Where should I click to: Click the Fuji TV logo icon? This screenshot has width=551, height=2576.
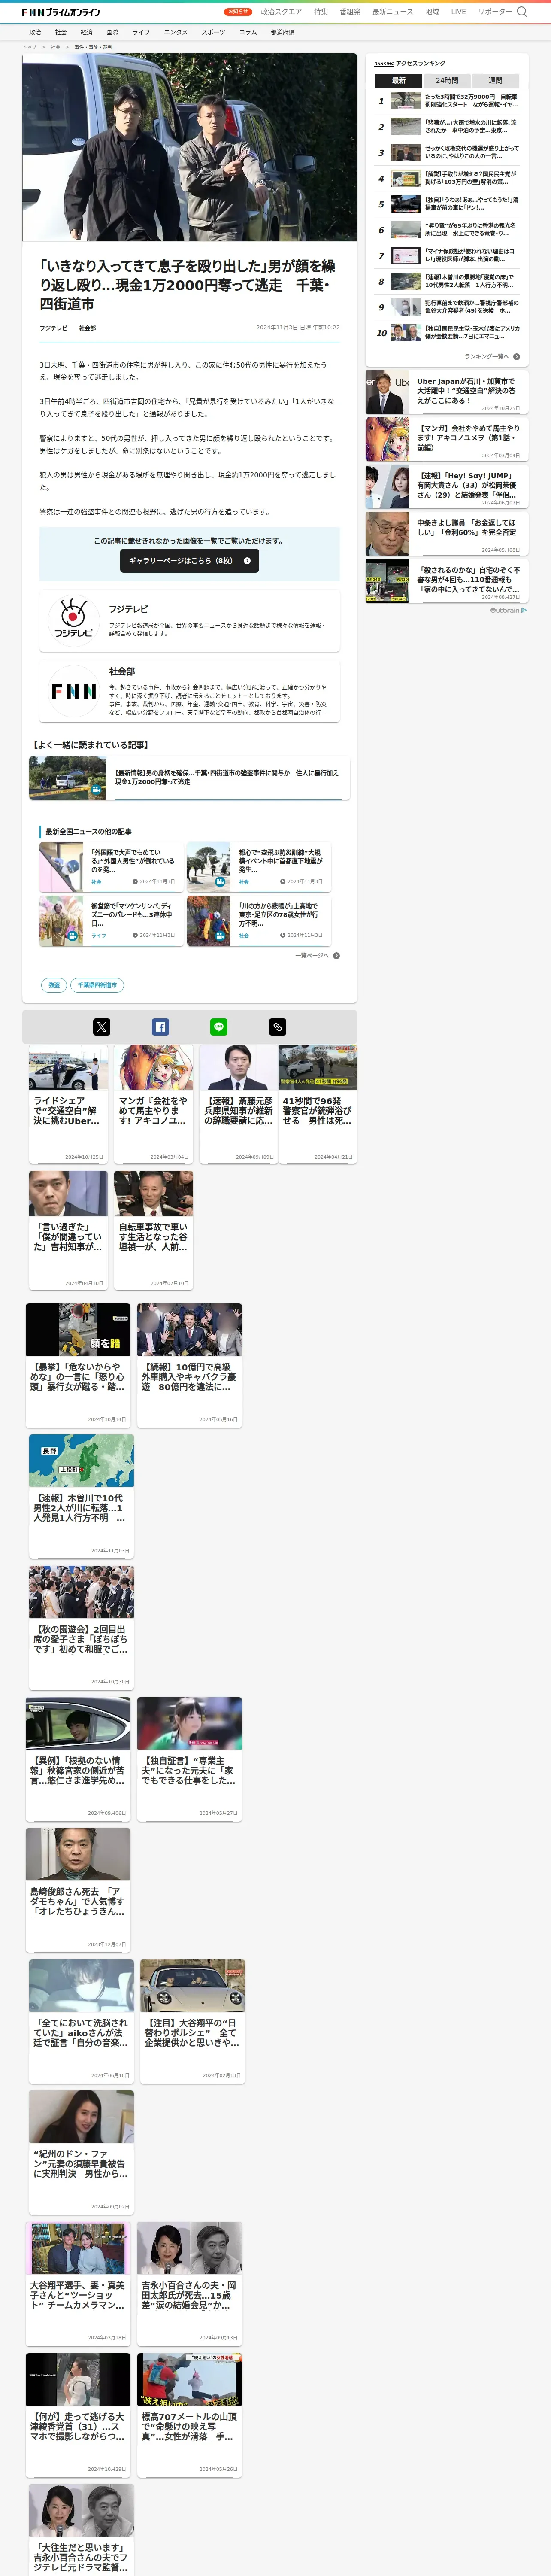tap(73, 620)
